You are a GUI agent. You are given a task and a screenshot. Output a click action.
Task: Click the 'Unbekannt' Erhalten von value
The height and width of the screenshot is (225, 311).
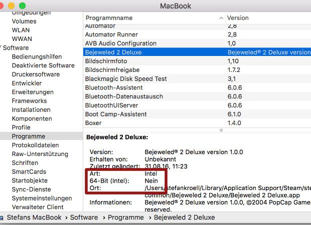160,159
